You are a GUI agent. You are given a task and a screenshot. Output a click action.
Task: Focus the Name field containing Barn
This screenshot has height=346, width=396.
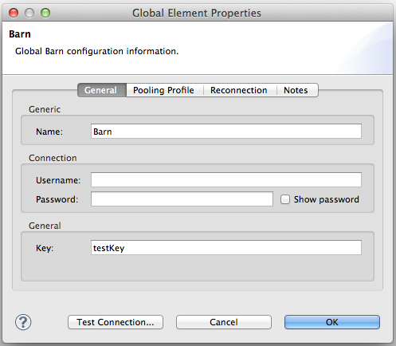(226, 132)
